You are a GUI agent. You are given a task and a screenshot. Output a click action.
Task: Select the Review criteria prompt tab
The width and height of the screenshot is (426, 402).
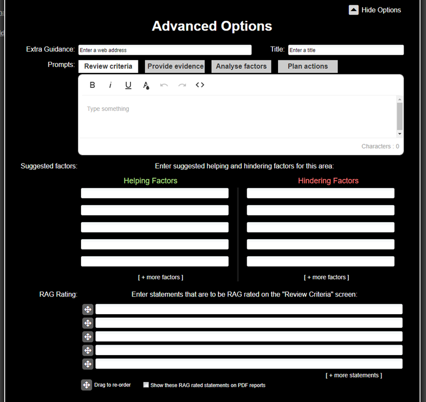click(108, 66)
